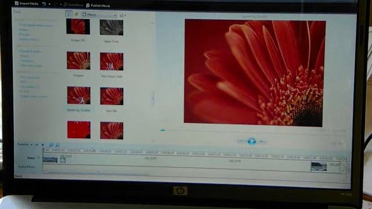The height and width of the screenshot is (209, 372).
Task: Show the collections pane icon
Action: pyautogui.click(x=77, y=14)
